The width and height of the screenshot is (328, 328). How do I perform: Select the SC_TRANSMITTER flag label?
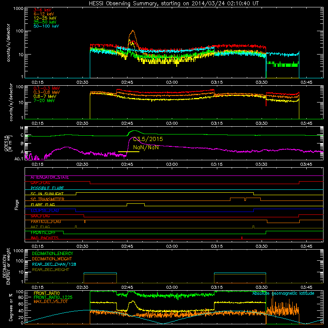click(x=47, y=199)
